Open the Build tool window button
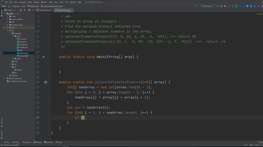Image resolution: width=263 pixels, height=147 pixels. pyautogui.click(x=59, y=143)
